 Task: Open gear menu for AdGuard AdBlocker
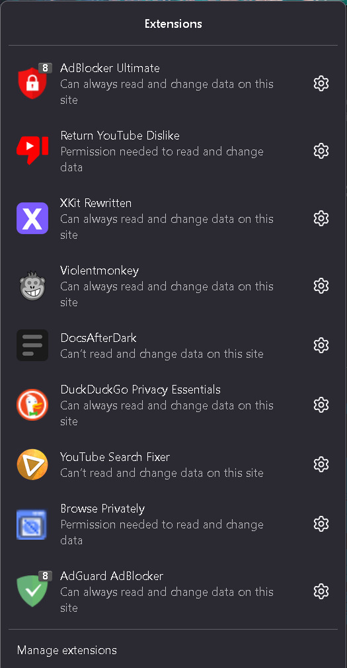[321, 591]
